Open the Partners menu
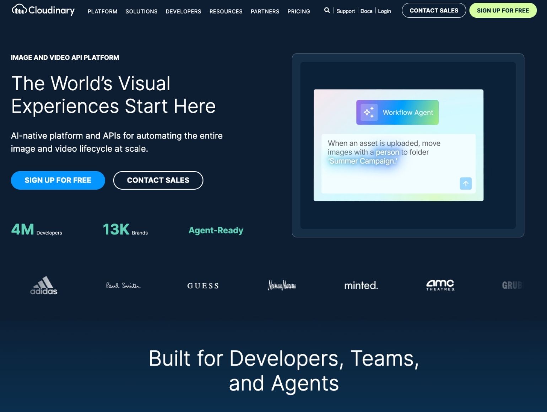547x412 pixels. (265, 11)
